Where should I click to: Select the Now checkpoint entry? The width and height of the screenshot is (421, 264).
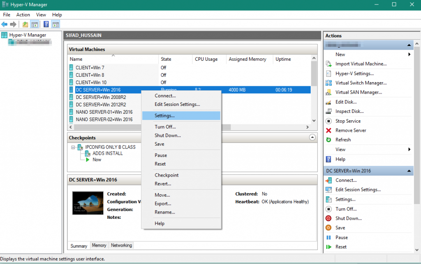[x=97, y=160]
